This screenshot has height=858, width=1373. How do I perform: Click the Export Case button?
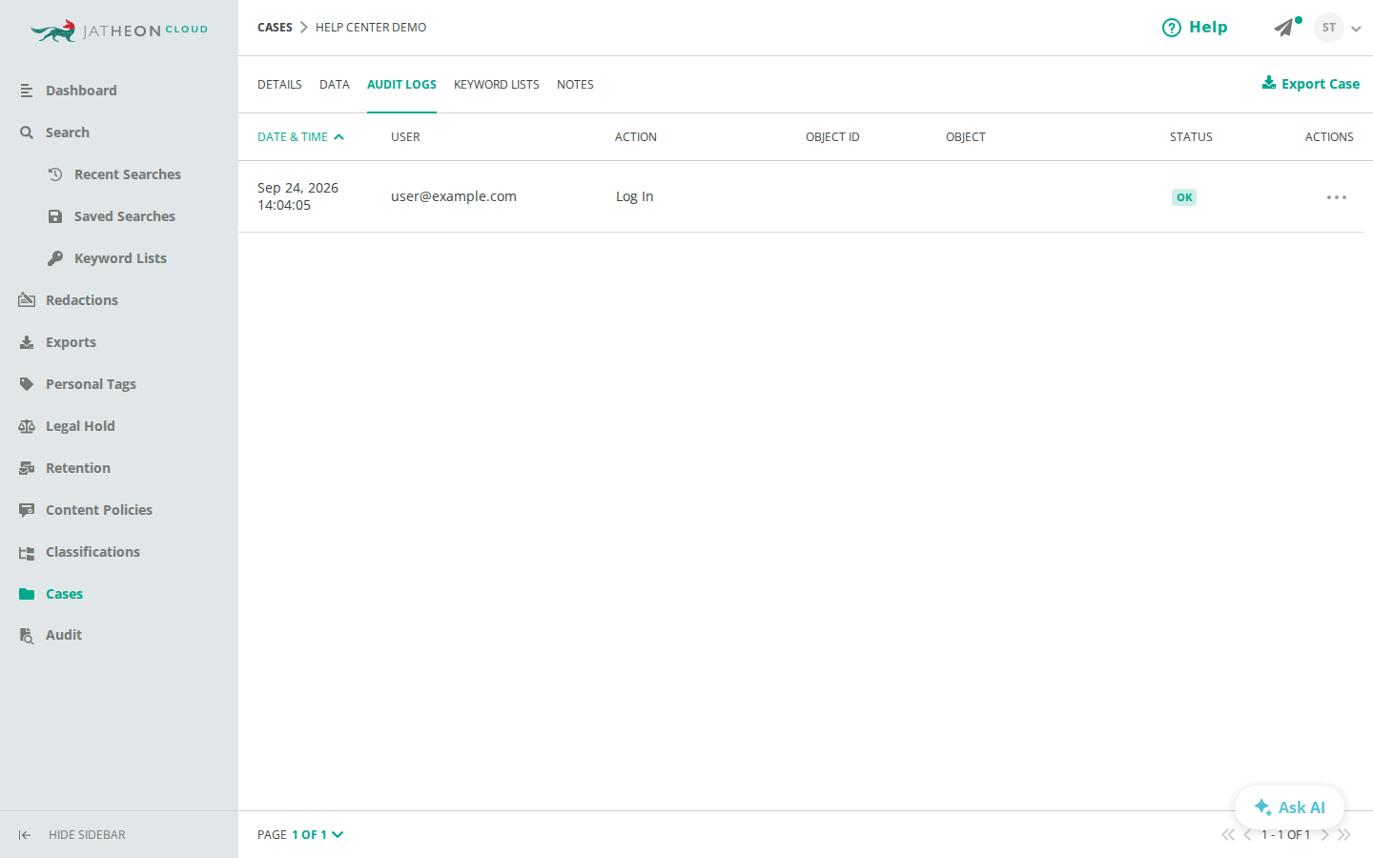1311,84
